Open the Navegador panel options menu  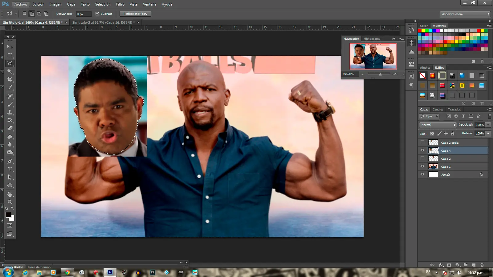(x=401, y=39)
